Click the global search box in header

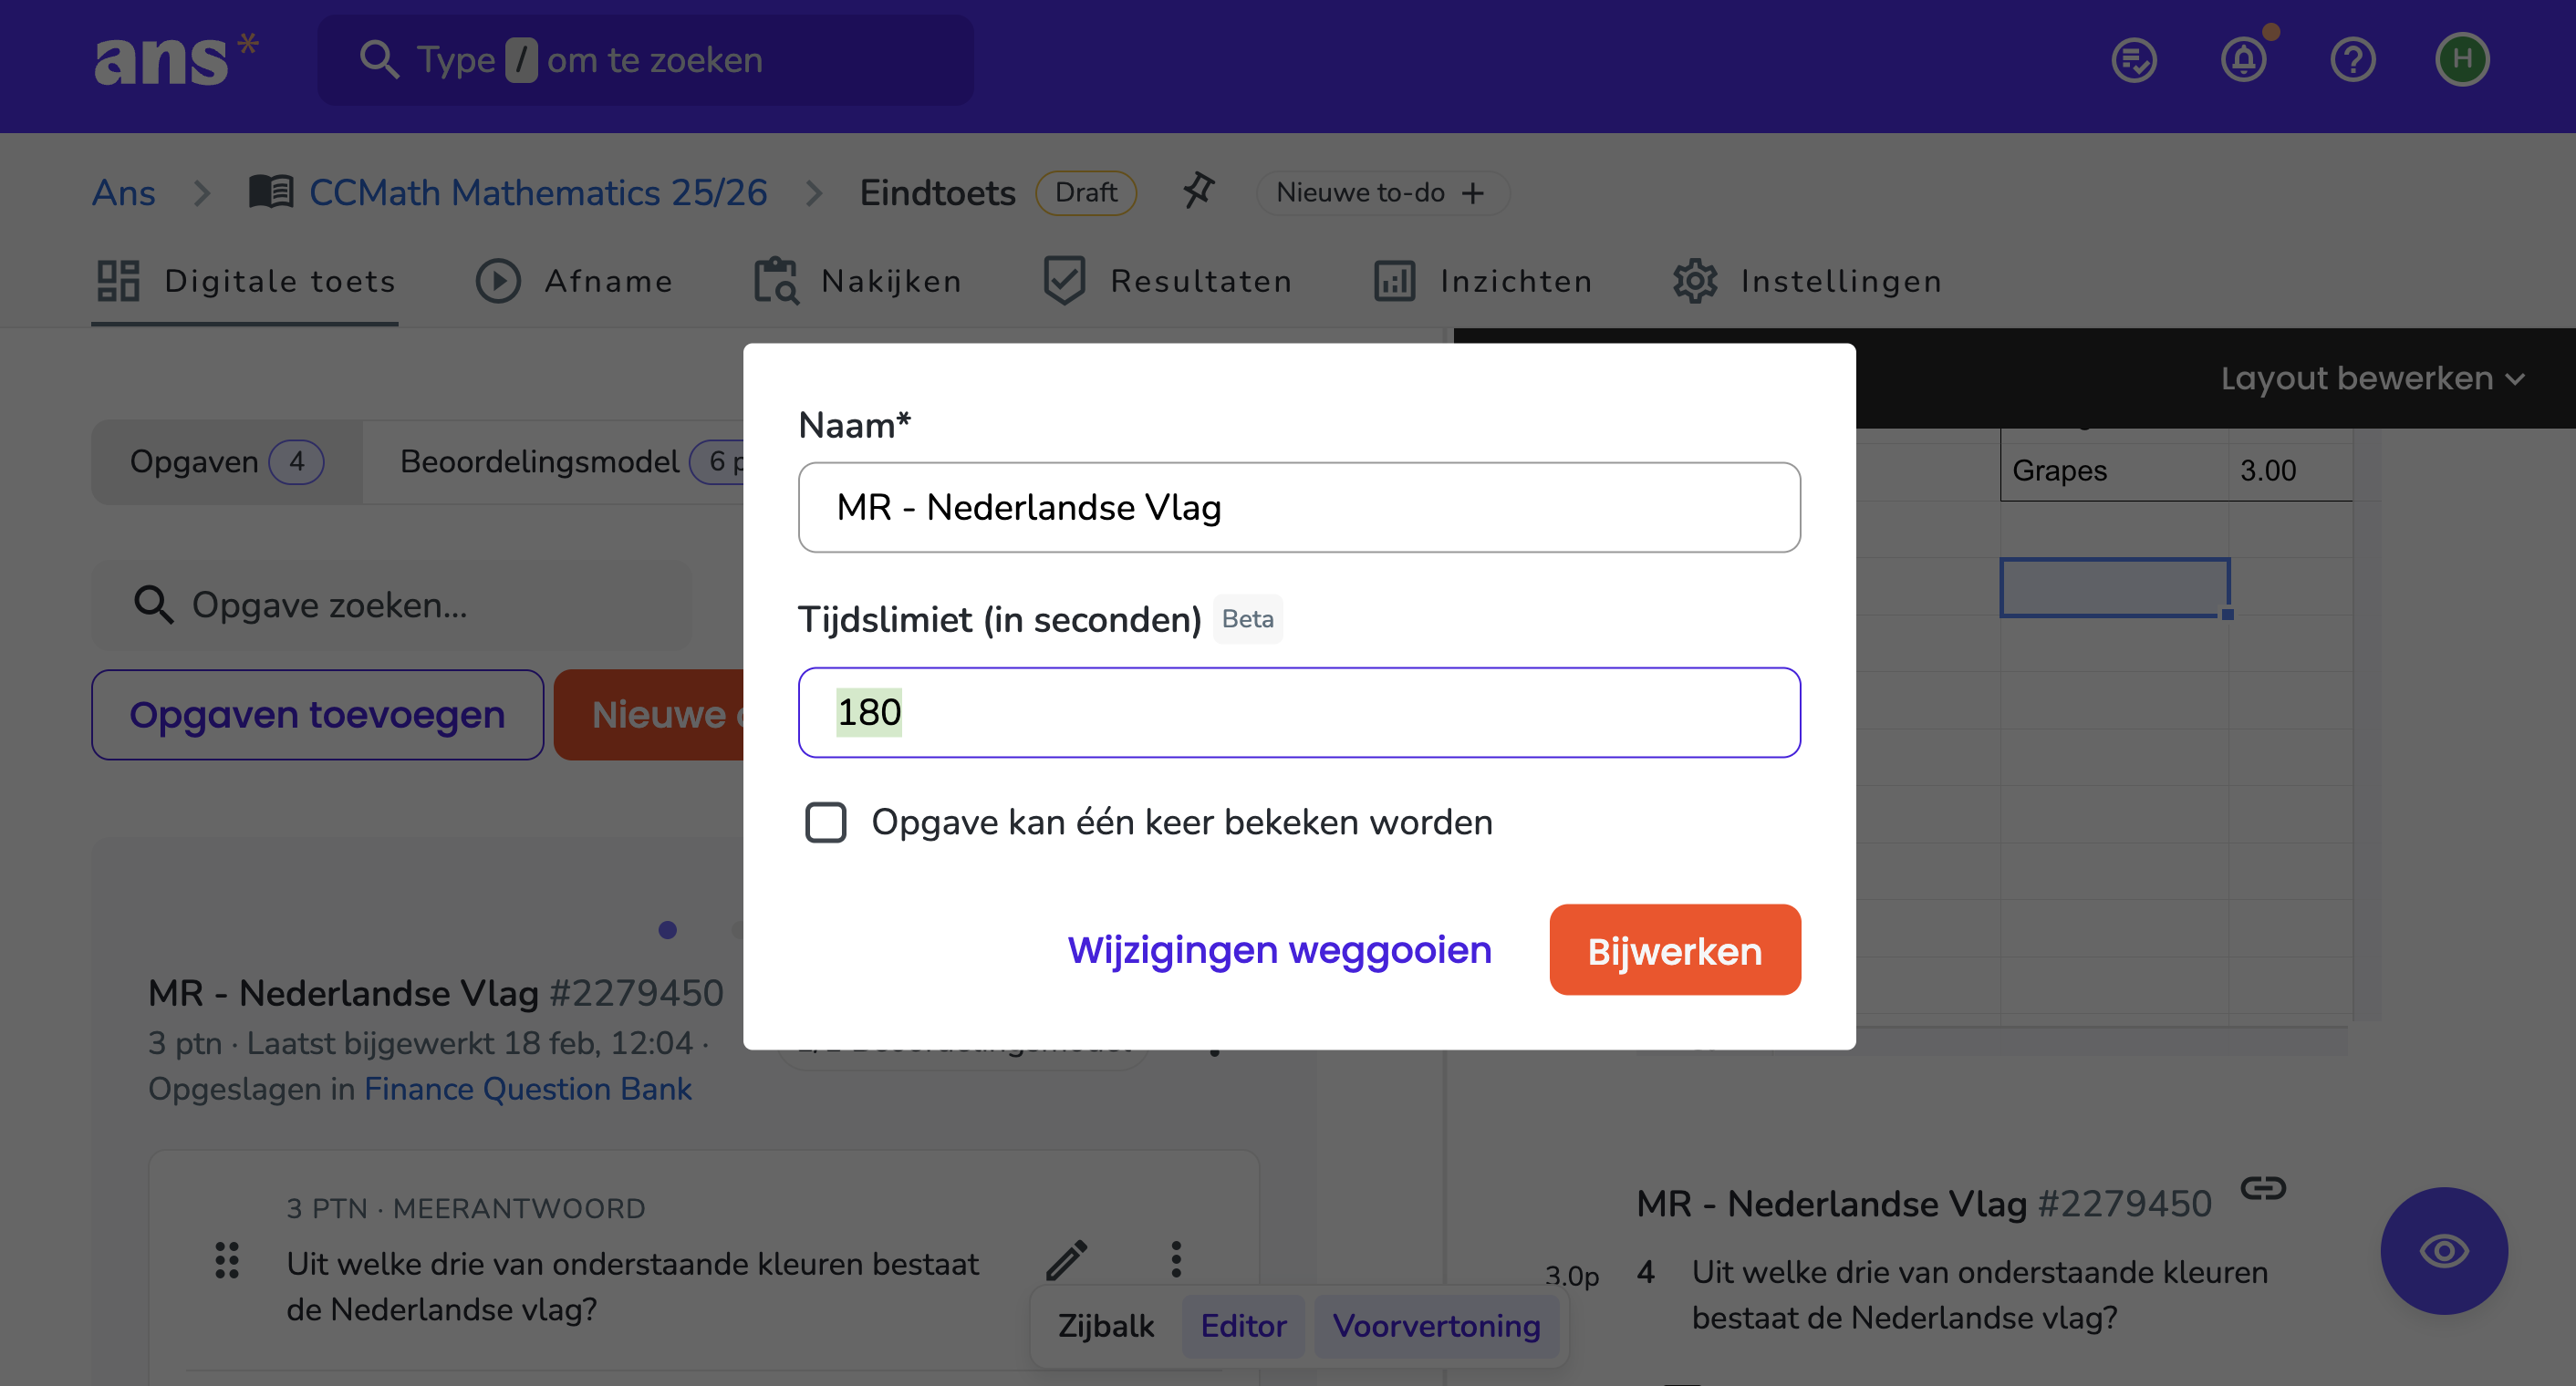pos(646,60)
